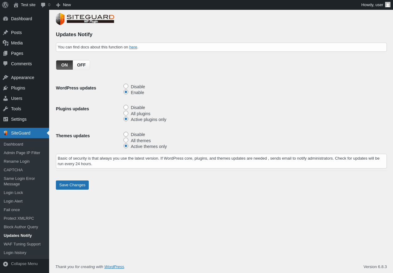Image resolution: width=393 pixels, height=273 pixels.
Task: Click the Settings sliders icon
Action: coord(6,119)
